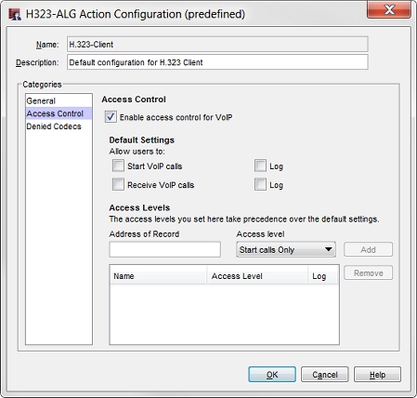Image resolution: width=417 pixels, height=398 pixels.
Task: Close the H323-ALG Action Configuration dialog
Action: (x=389, y=9)
